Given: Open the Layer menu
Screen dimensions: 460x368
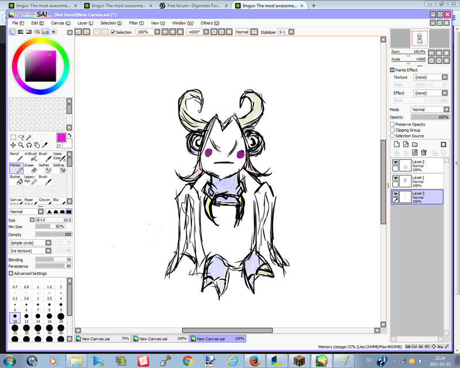Looking at the screenshot, I should pos(85,23).
